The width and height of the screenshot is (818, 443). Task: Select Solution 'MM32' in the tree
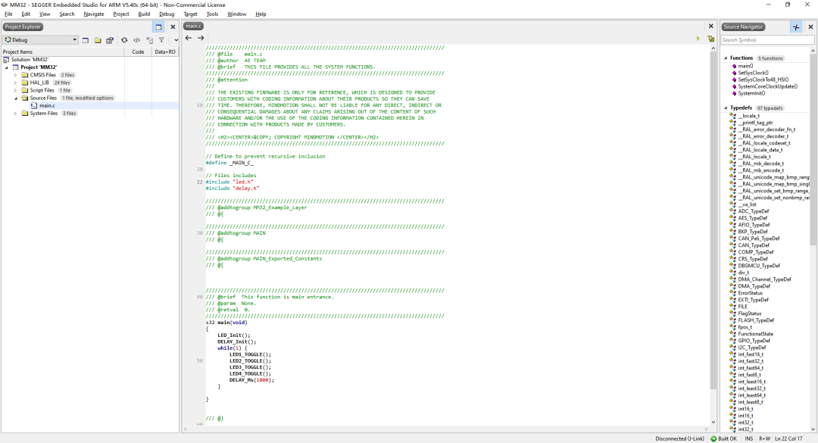[30, 60]
